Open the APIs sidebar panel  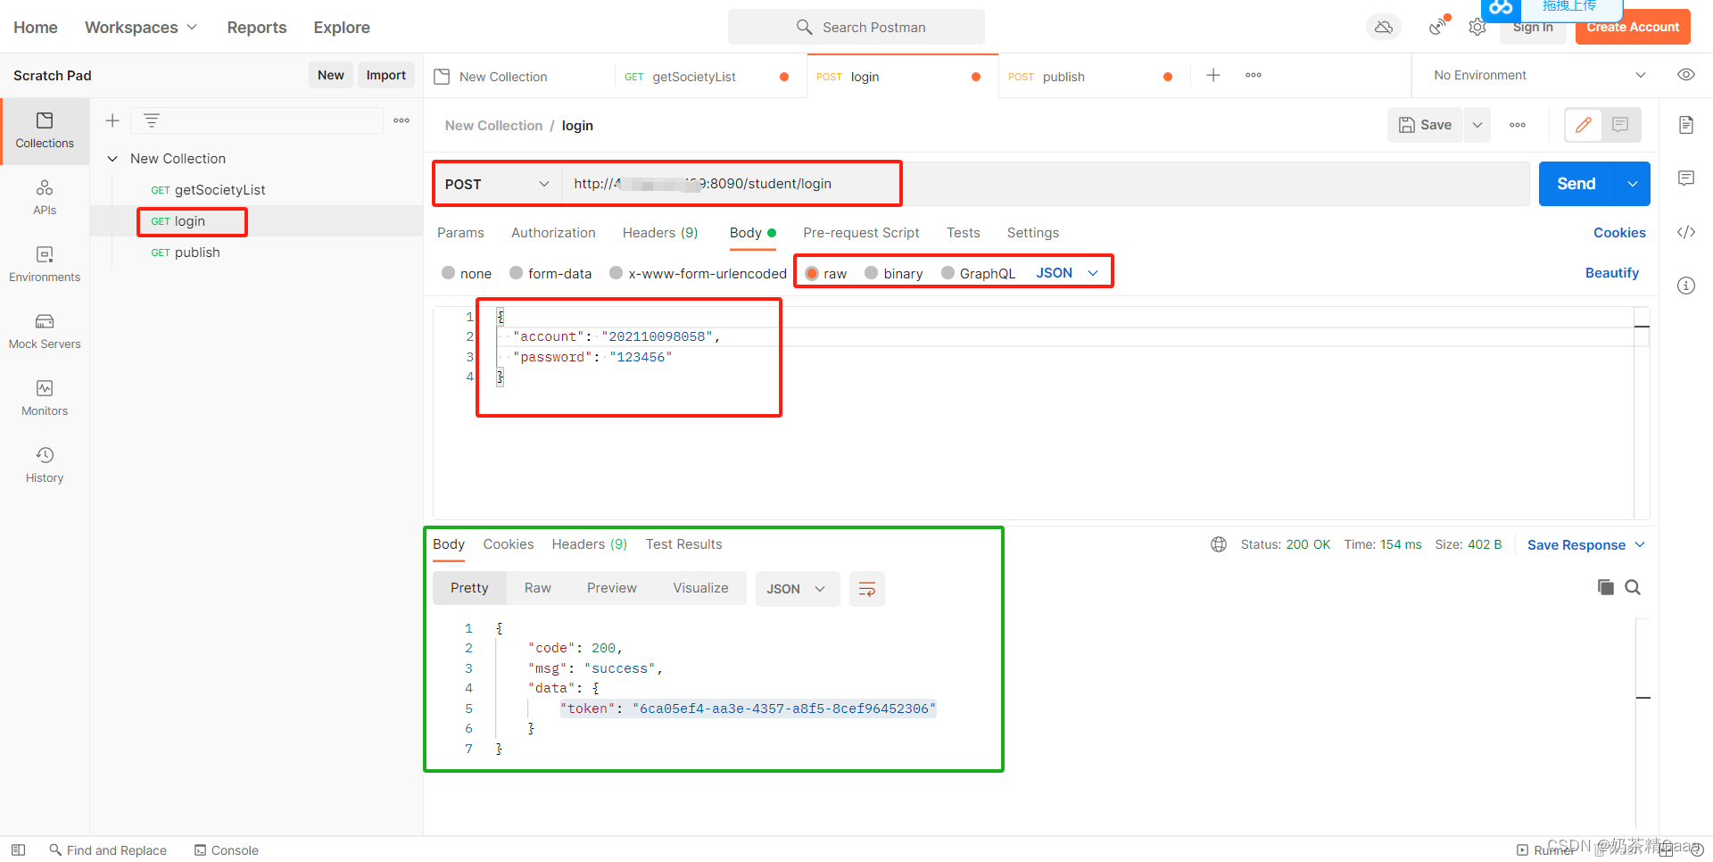[x=45, y=197]
